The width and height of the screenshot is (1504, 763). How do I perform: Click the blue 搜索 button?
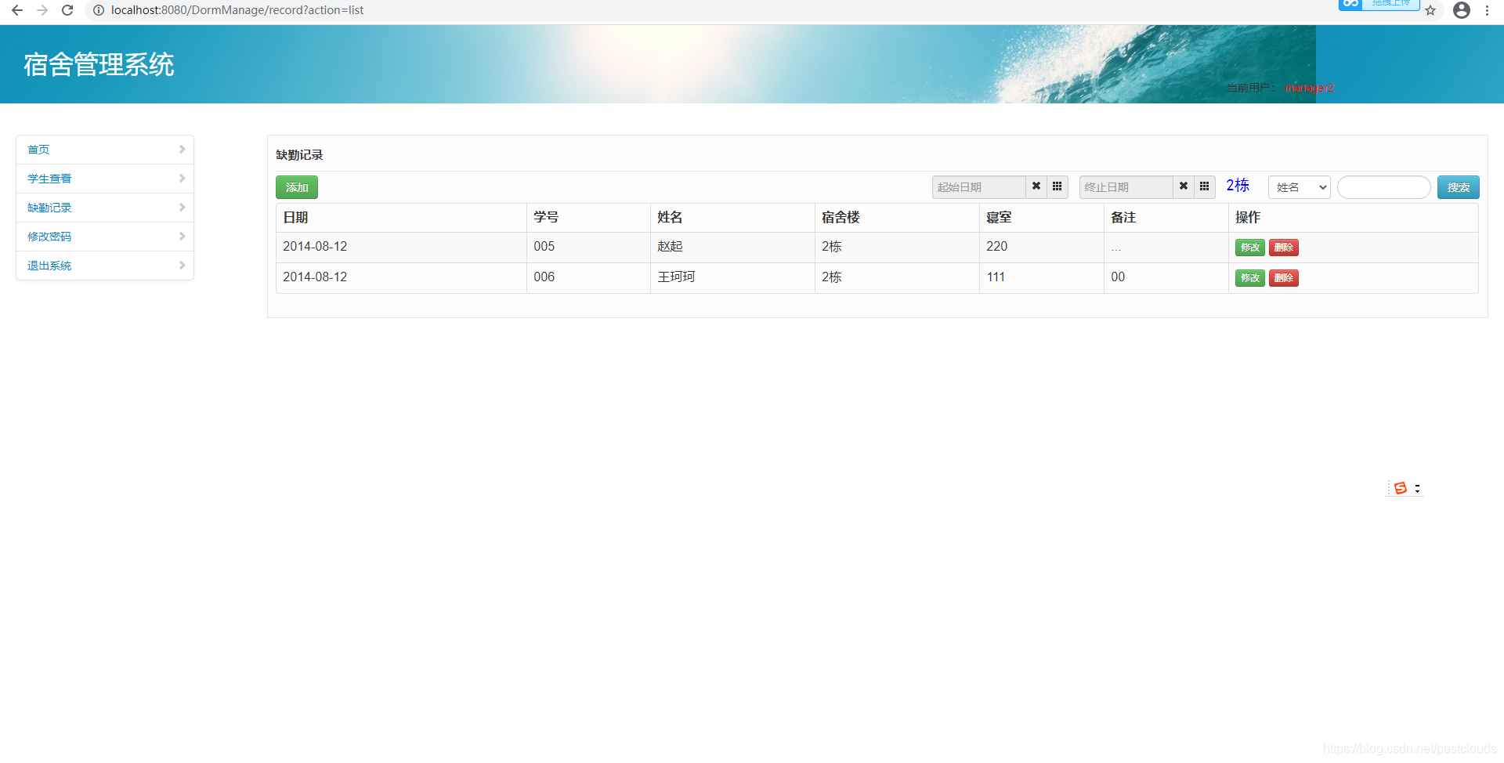[1459, 187]
